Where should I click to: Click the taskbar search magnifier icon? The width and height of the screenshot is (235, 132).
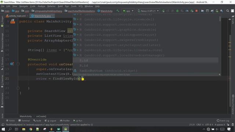(x=10, y=129)
